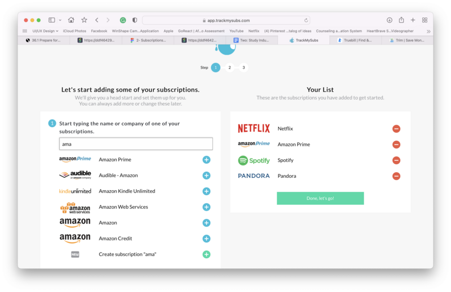Click the privacy shield icon
This screenshot has height=292, width=451.
click(135, 20)
